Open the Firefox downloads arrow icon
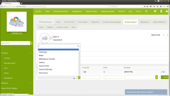Image resolution: width=170 pixels, height=96 pixels. click(x=154, y=6)
